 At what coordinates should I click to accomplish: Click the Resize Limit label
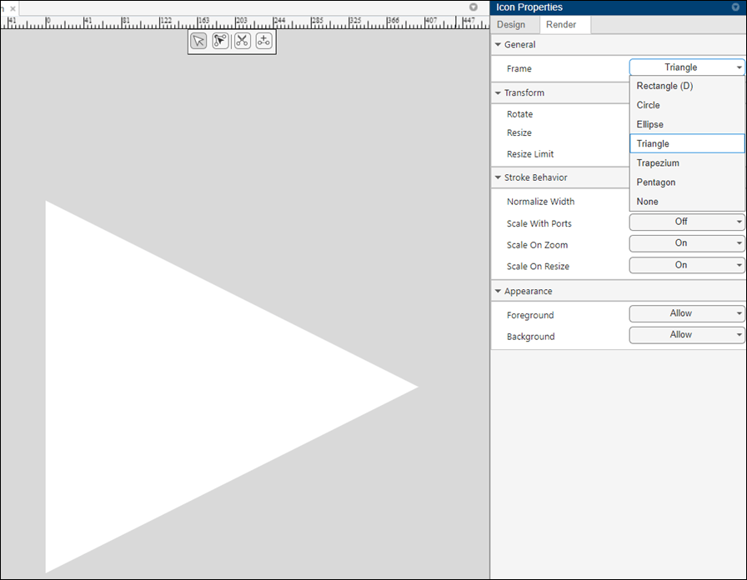pyautogui.click(x=530, y=154)
